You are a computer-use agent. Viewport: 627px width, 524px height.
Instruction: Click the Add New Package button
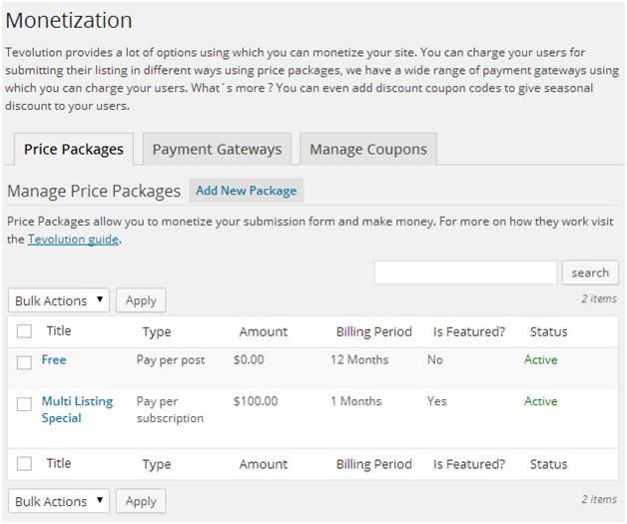tap(246, 191)
